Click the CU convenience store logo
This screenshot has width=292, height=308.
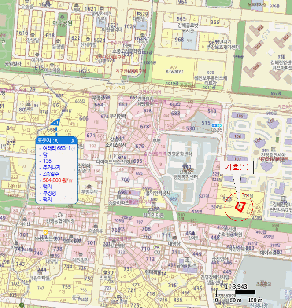(157, 247)
